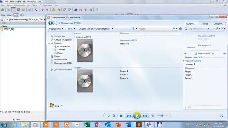228x128 pixels.
Task: Click the upper DVD disc thumbnail
Action: tap(85, 50)
